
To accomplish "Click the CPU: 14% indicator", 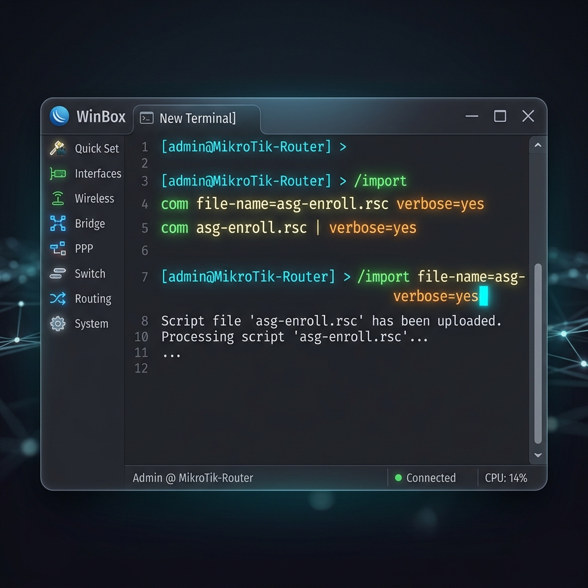I will (x=506, y=478).
